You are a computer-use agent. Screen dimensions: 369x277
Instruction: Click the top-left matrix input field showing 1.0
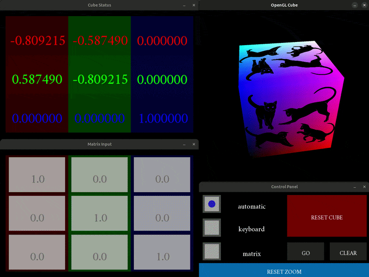[37, 175]
